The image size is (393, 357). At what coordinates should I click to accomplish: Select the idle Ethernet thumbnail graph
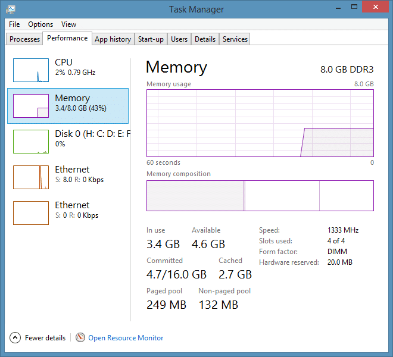click(x=31, y=213)
